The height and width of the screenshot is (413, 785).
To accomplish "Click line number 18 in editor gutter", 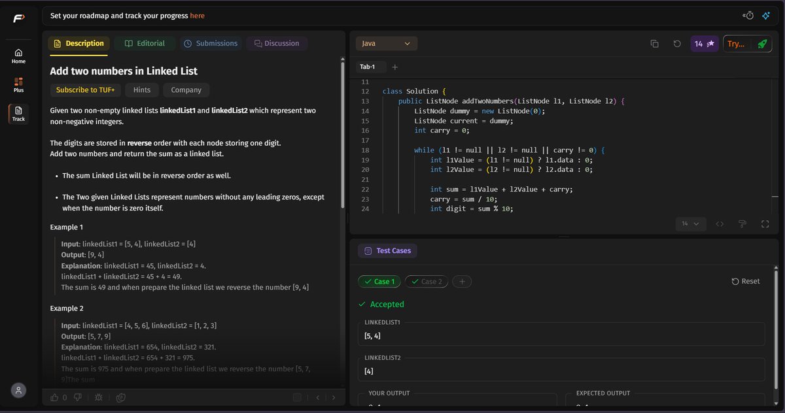I will pyautogui.click(x=365, y=150).
